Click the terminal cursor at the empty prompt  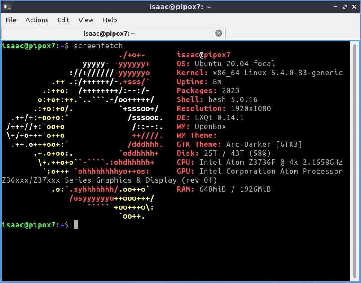76,225
